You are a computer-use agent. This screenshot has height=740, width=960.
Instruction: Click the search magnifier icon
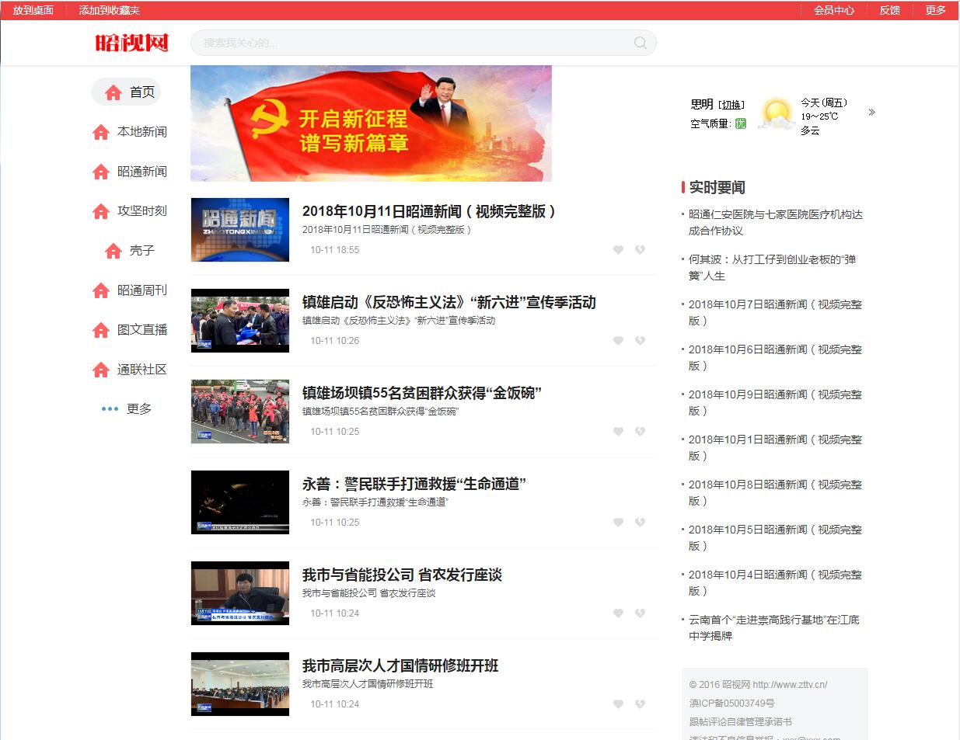coord(640,43)
